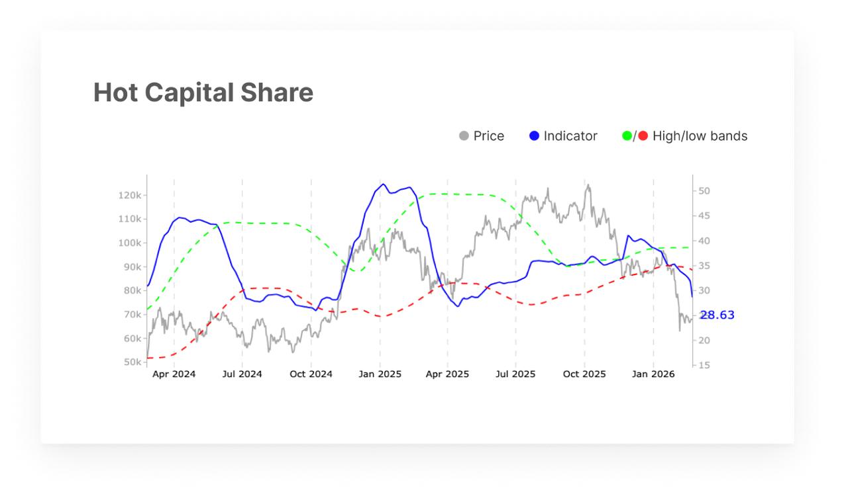The height and width of the screenshot is (496, 848).
Task: Click the Jul 2025 axis label
Action: pyautogui.click(x=515, y=374)
